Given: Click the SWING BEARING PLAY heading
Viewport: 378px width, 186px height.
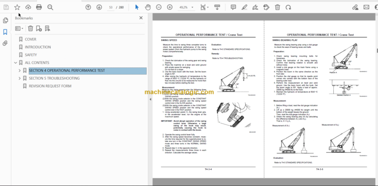Looking at the screenshot, I should pos(285,40).
